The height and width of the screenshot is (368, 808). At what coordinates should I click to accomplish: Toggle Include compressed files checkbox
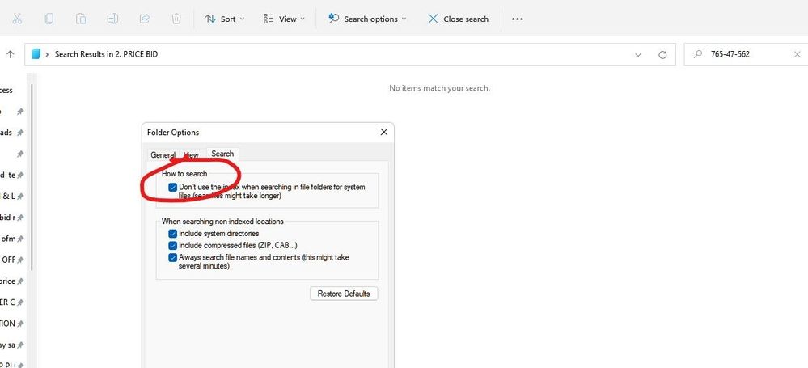tap(173, 245)
